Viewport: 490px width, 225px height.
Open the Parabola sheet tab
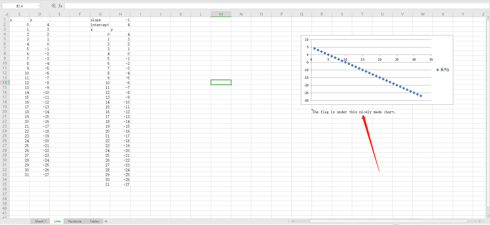tap(75, 221)
